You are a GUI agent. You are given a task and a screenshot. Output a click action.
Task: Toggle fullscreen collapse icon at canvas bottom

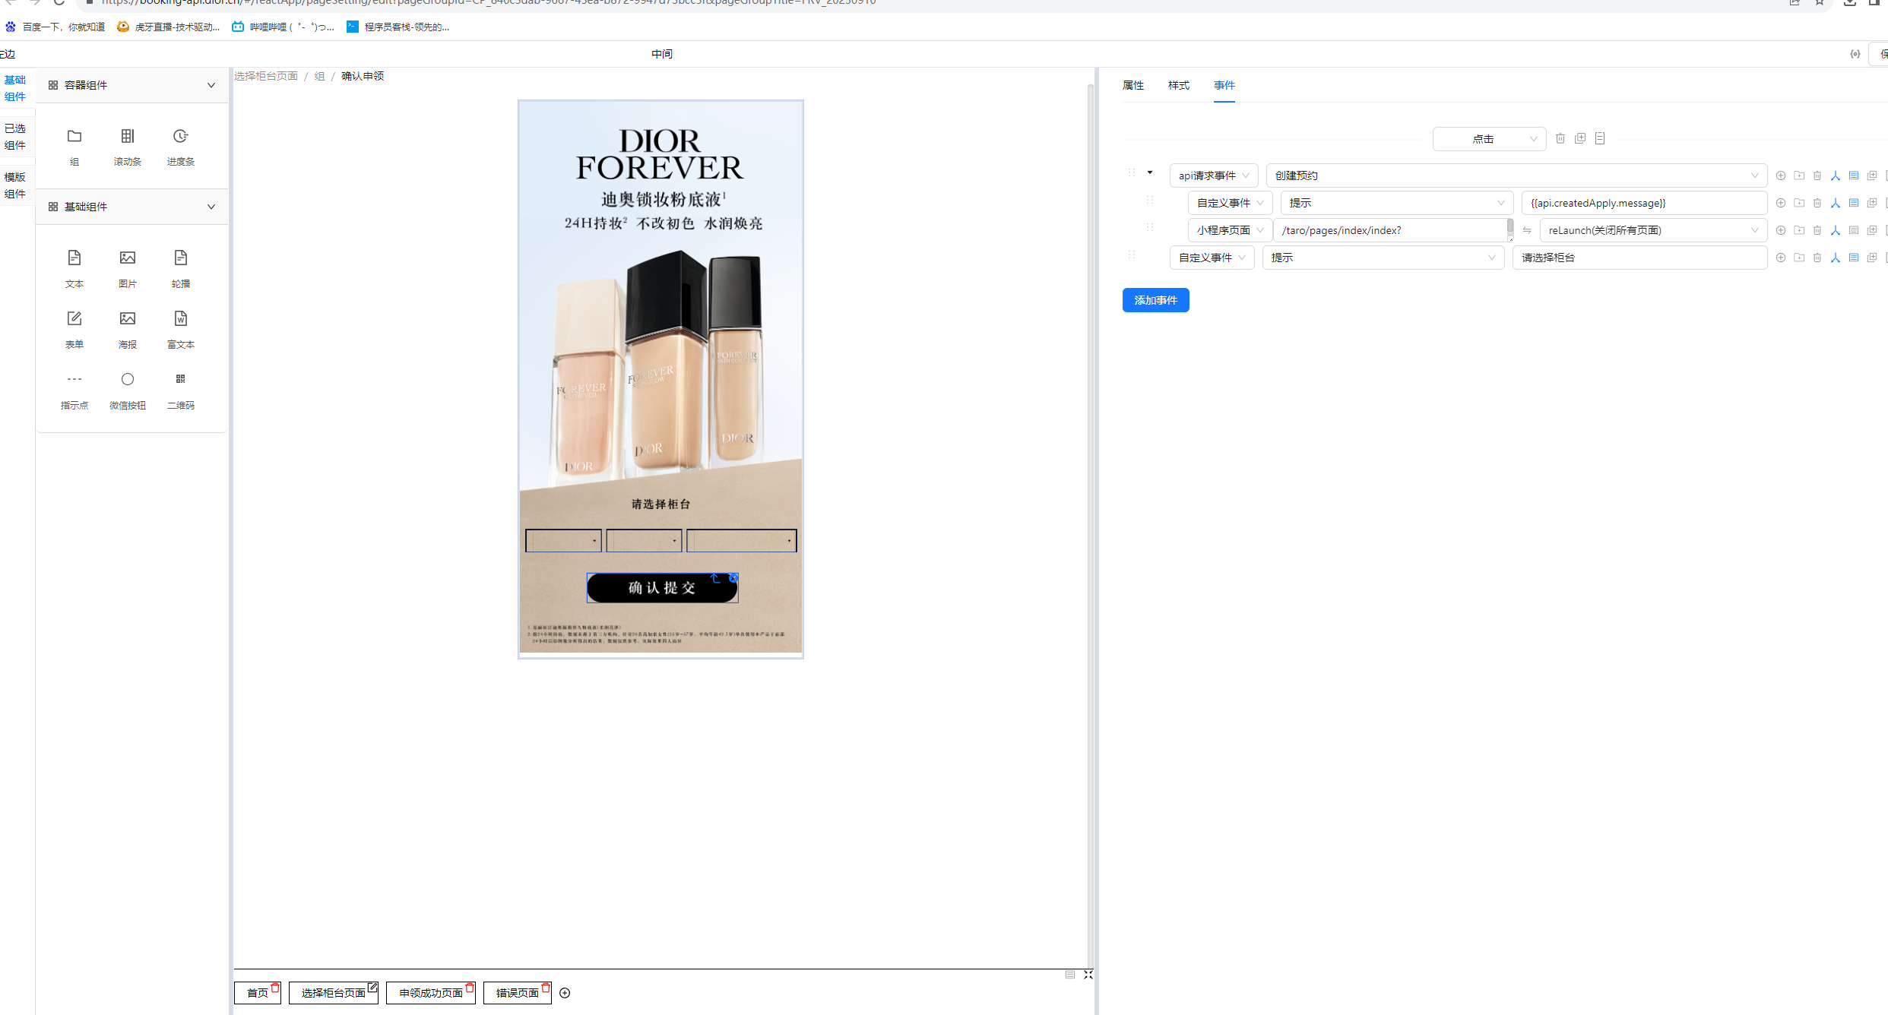coord(1088,975)
